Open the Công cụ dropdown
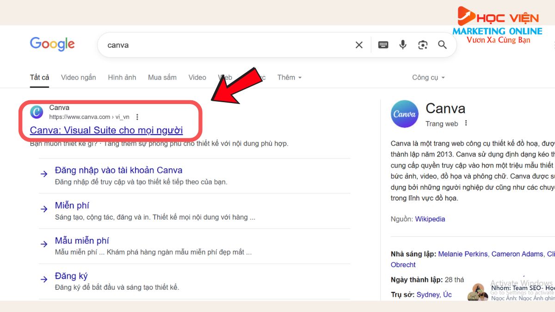The height and width of the screenshot is (312, 555). pos(428,77)
